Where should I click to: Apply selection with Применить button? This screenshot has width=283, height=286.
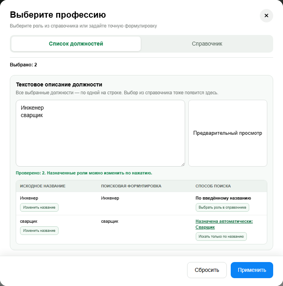coord(252,270)
